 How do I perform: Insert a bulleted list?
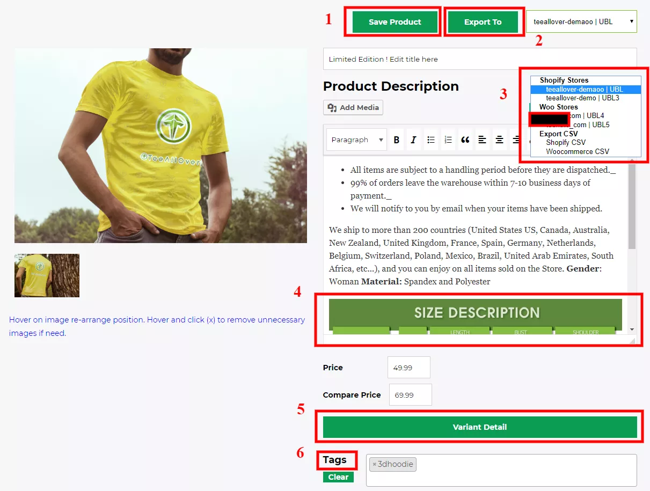click(431, 140)
